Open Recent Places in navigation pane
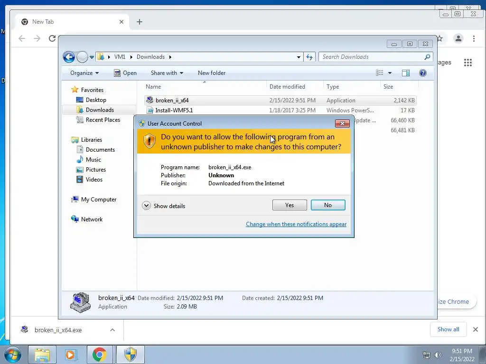 click(103, 120)
